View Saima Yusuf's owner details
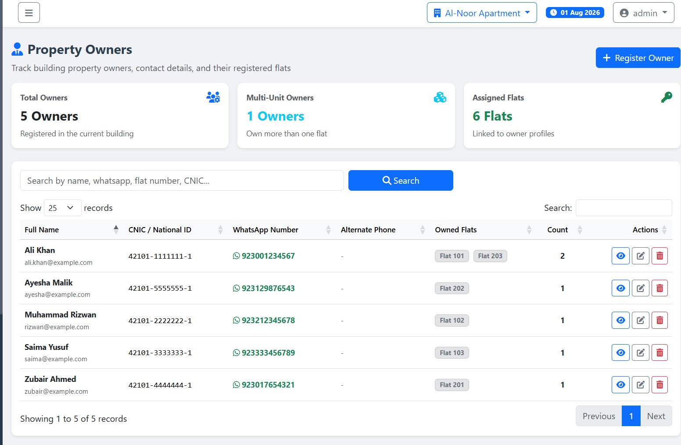The image size is (681, 445). tap(620, 353)
